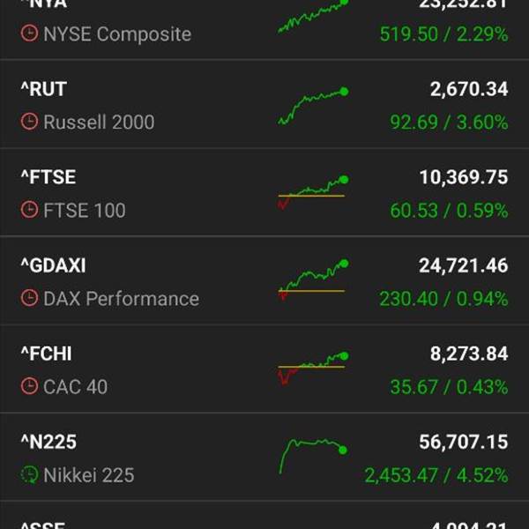Viewport: 529px width, 529px height.
Task: Tap the Nikkei 225 change 2,453.47 / 4.52%
Action: click(436, 475)
